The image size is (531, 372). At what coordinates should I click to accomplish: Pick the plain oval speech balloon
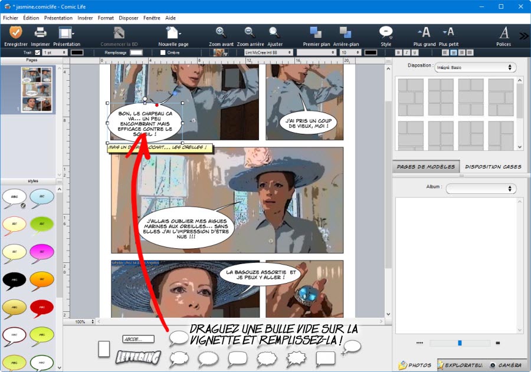point(178,338)
